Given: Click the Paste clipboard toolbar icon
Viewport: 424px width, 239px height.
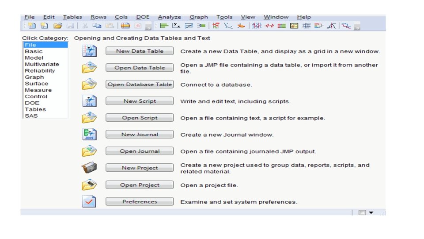Looking at the screenshot, I should (110, 26).
